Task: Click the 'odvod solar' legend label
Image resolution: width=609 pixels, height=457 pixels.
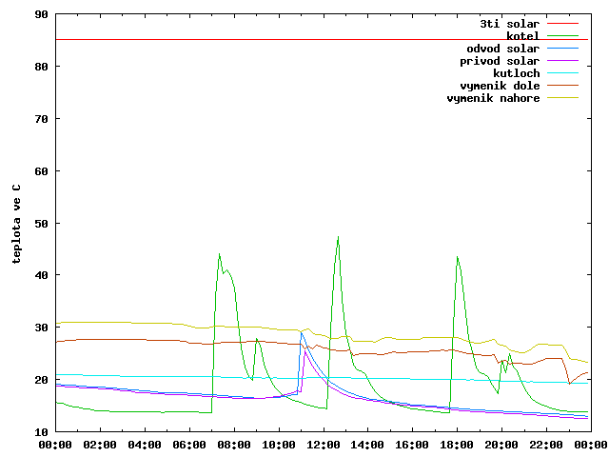Action: 503,49
